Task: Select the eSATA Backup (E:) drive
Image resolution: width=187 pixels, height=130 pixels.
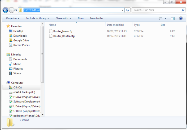Action: click(x=24, y=92)
